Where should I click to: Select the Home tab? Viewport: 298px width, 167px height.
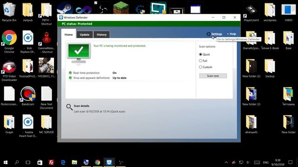[x=68, y=34]
